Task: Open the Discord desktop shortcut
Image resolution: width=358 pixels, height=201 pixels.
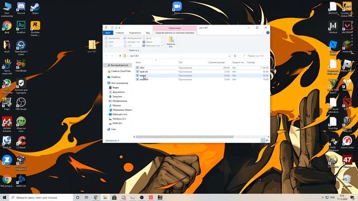Action: pos(21,8)
